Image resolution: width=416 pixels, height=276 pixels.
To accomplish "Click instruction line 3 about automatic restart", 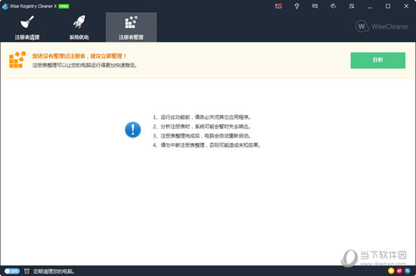I will pos(202,136).
